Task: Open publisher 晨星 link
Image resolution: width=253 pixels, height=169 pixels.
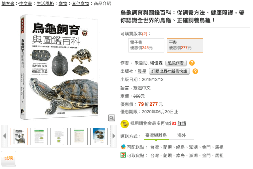Action: tap(142, 71)
